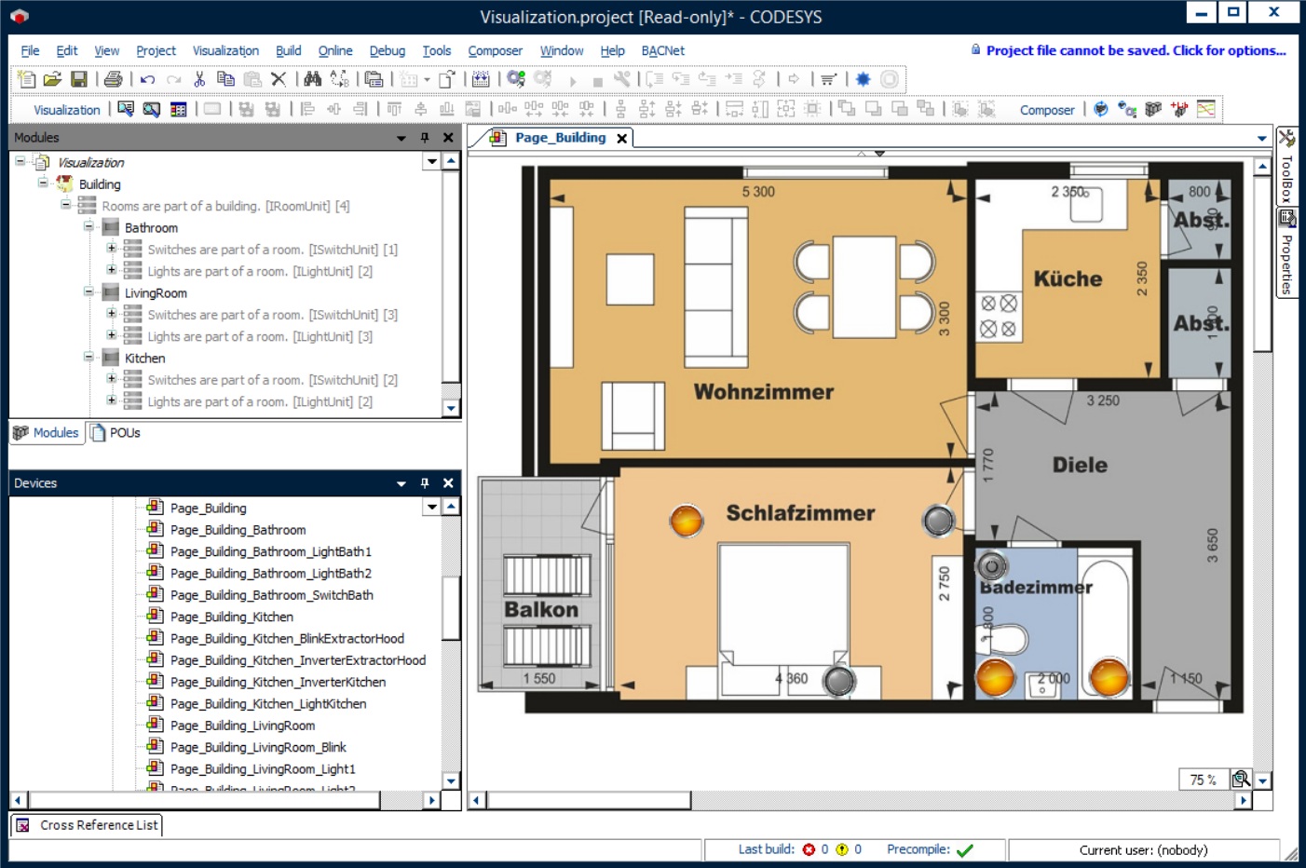The height and width of the screenshot is (868, 1306).
Task: Select Page_Building_Kitchen in the Devices tree
Action: [231, 617]
